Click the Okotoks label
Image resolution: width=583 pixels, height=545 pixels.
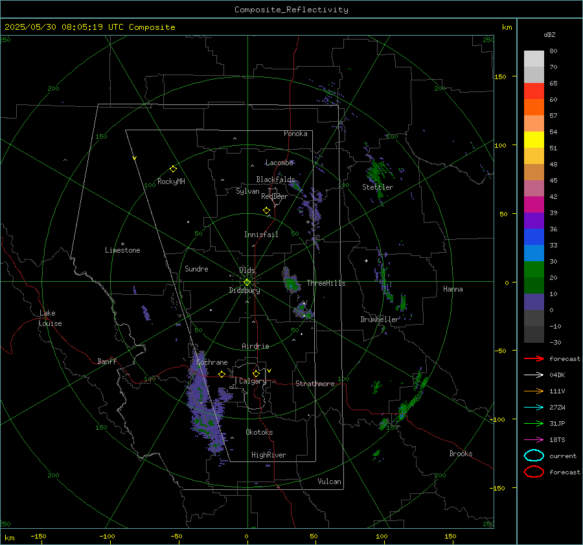tap(259, 432)
